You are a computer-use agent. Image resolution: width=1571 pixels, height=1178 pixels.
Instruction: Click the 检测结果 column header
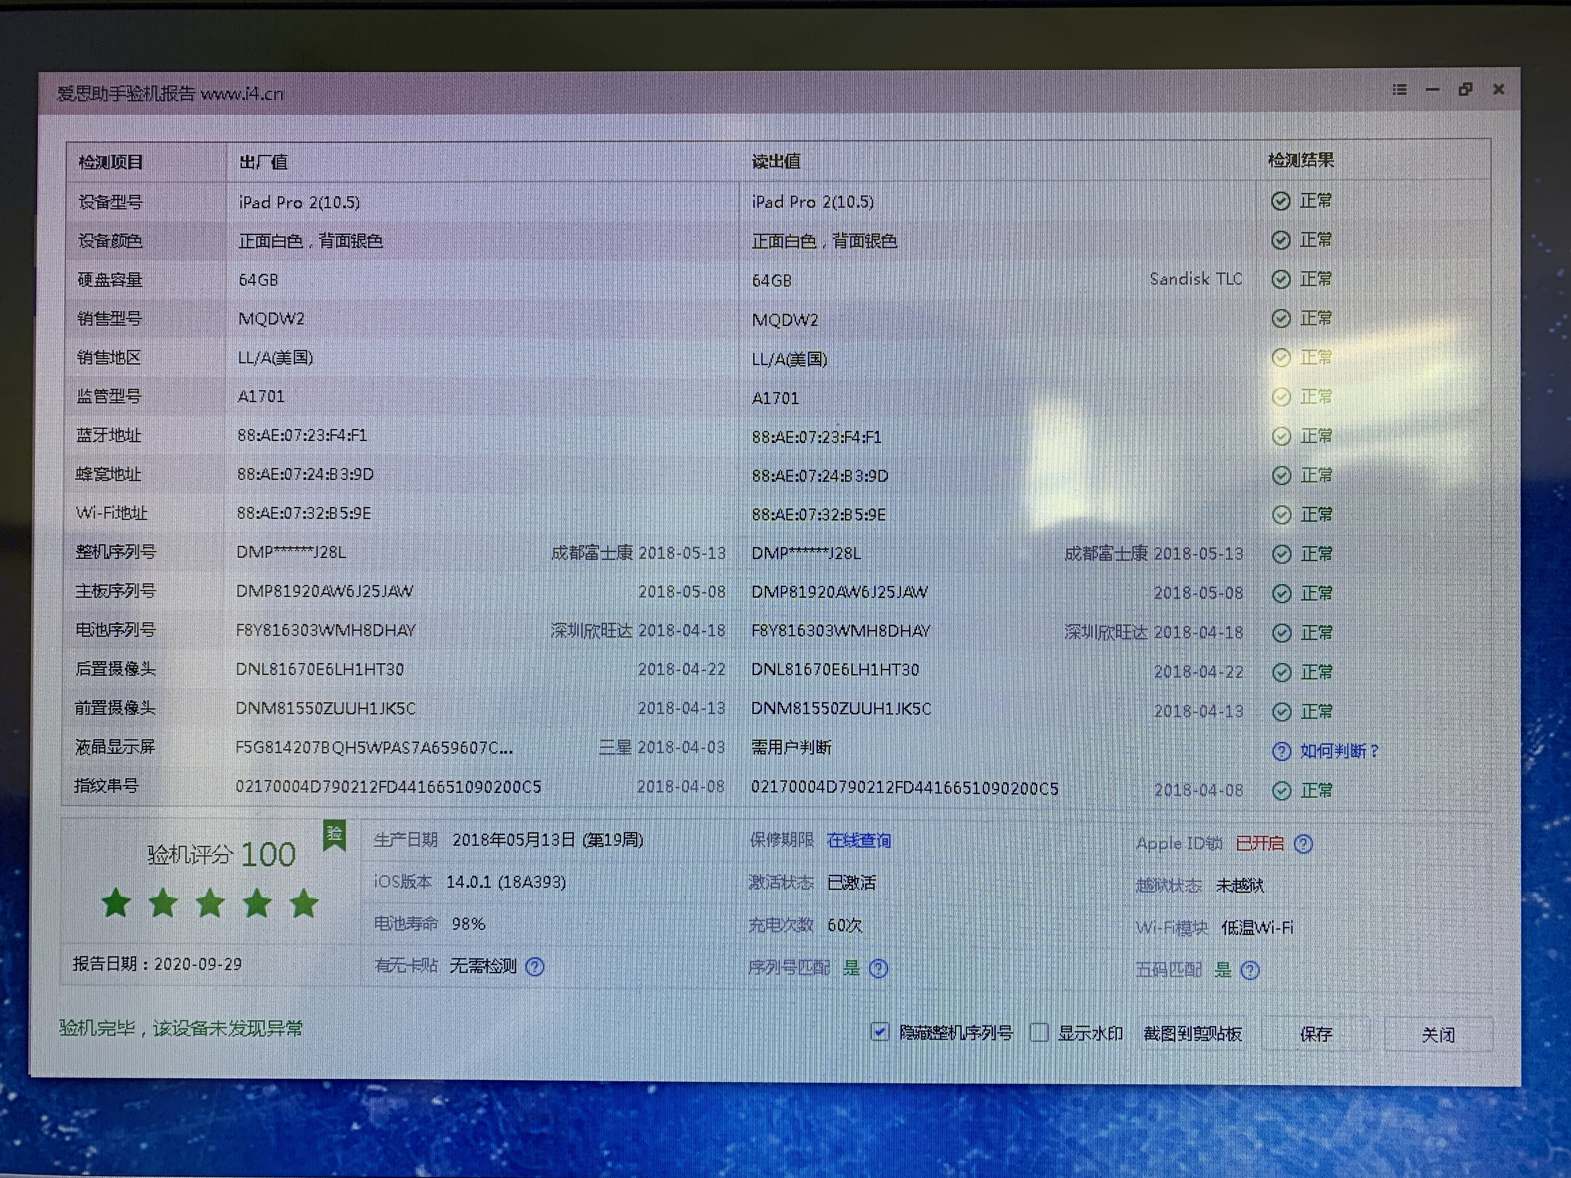[1301, 160]
